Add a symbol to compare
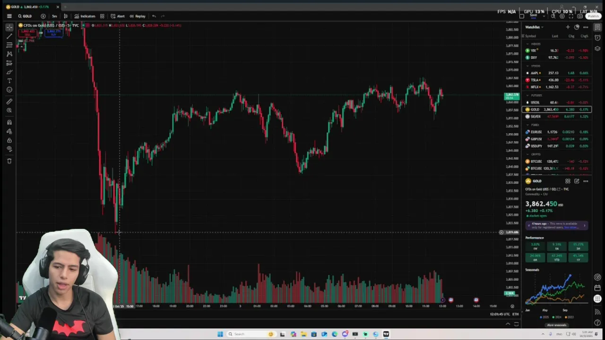Screen dimensions: 605x340 click(43, 16)
